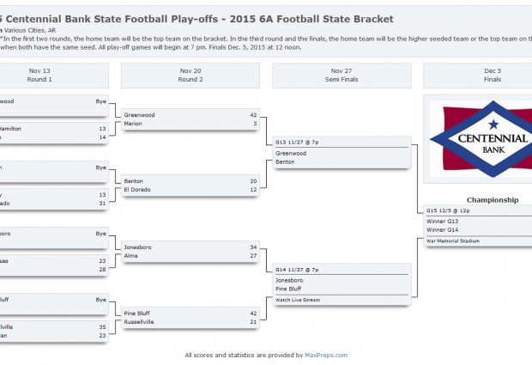Click Pine Bluff in Round 2 matchup

tap(136, 313)
